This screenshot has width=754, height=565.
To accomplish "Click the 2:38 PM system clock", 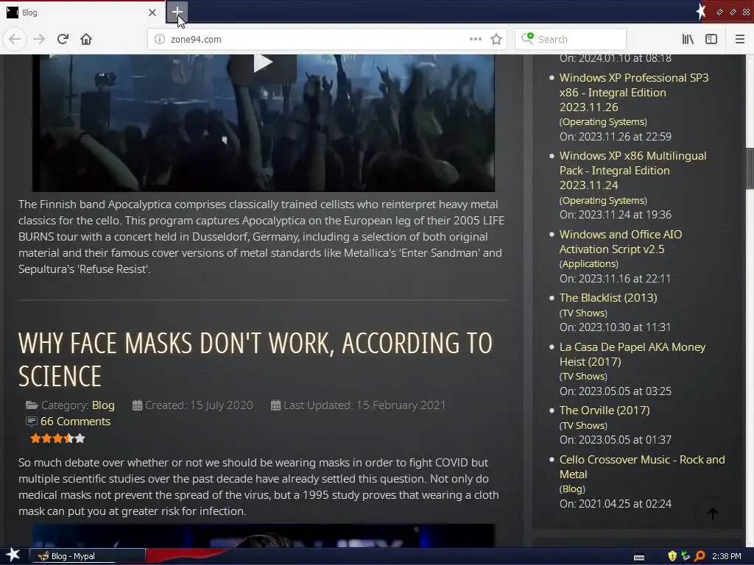I will (x=726, y=556).
